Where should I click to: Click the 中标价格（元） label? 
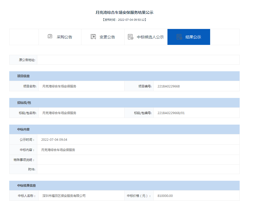pyautogui.click(x=139, y=196)
